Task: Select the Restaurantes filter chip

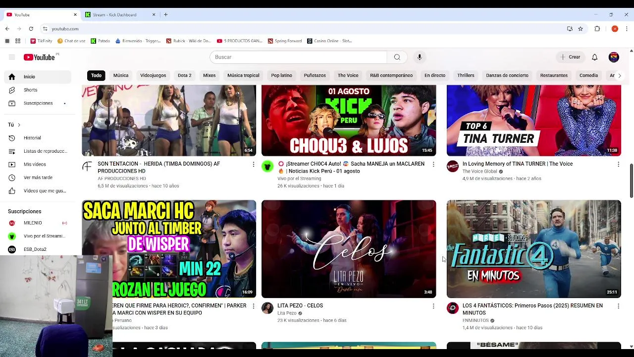Action: pos(554,75)
